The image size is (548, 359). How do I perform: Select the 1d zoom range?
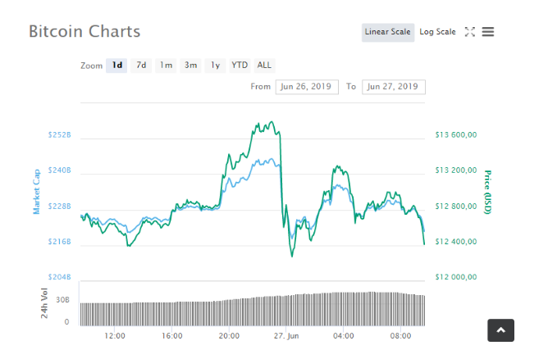(117, 65)
